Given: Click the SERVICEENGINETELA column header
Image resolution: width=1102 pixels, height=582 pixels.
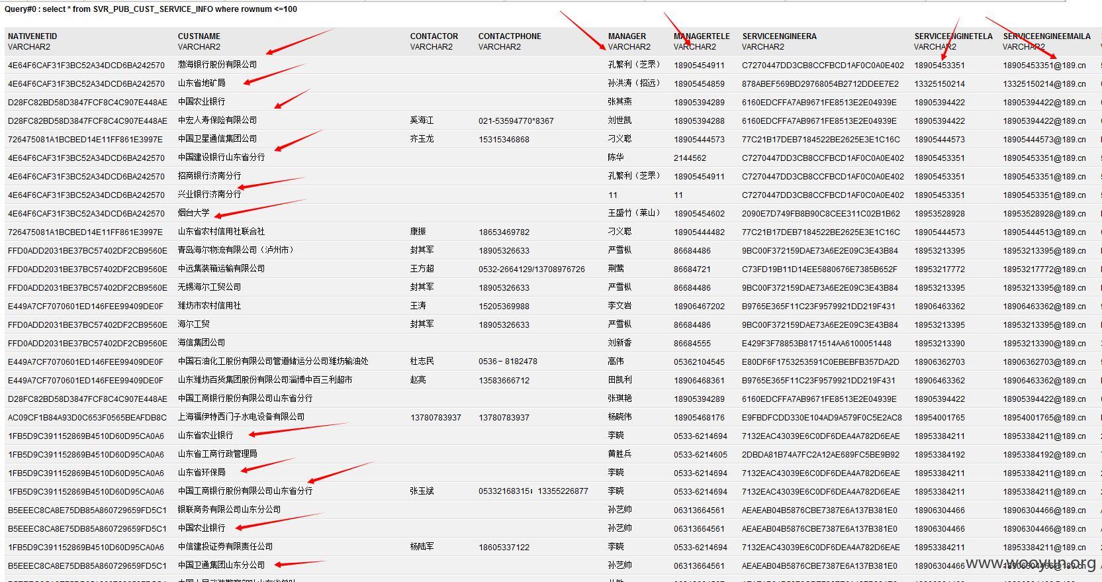Looking at the screenshot, I should pos(953,36).
